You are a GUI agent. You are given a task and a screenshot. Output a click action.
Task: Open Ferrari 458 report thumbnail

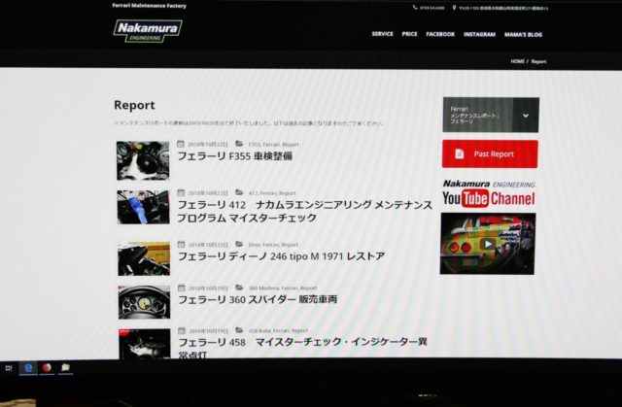[x=145, y=344]
